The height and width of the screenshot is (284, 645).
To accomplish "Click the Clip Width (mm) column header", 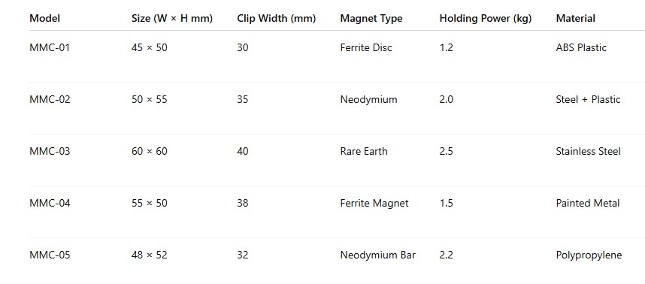I will click(x=277, y=19).
